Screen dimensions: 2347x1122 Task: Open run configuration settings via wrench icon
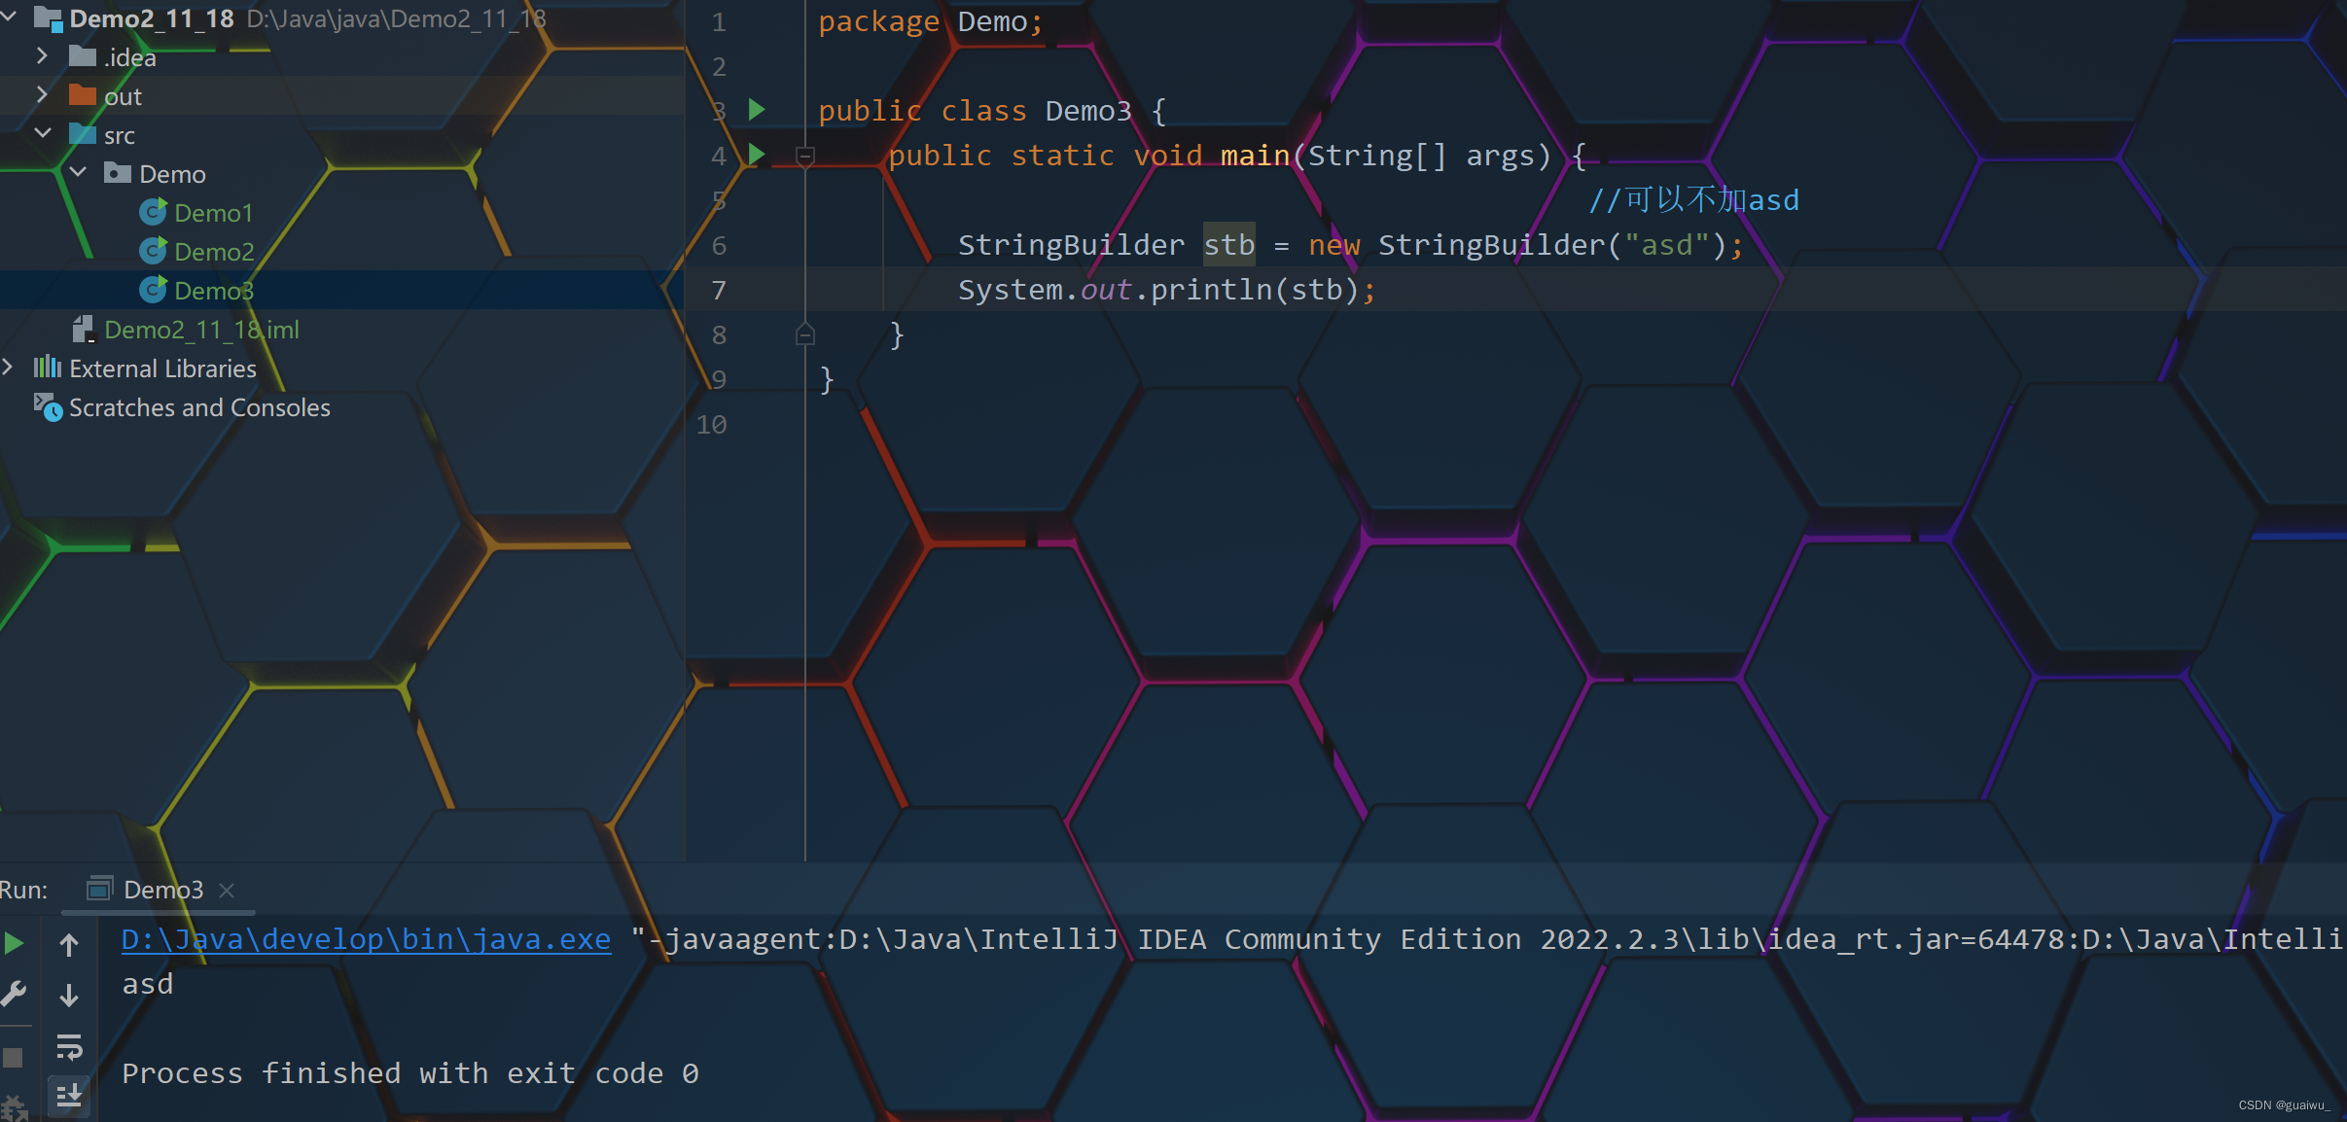14,992
